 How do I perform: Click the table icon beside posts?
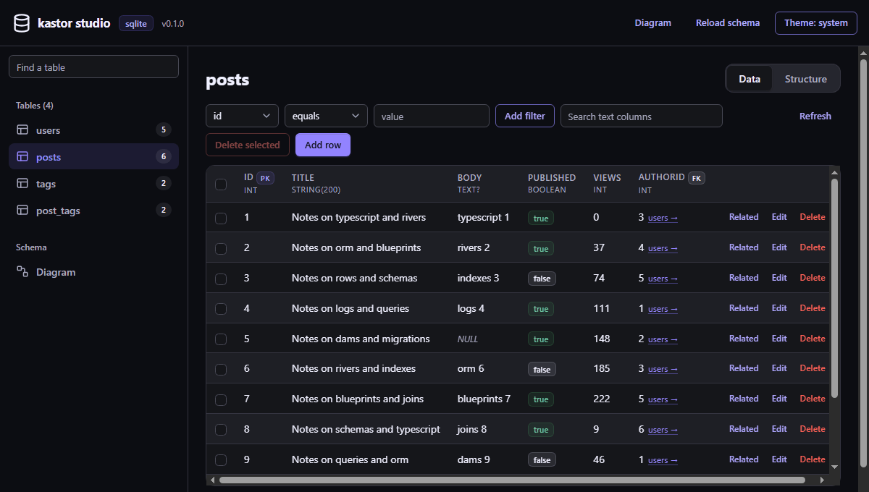[22, 156]
